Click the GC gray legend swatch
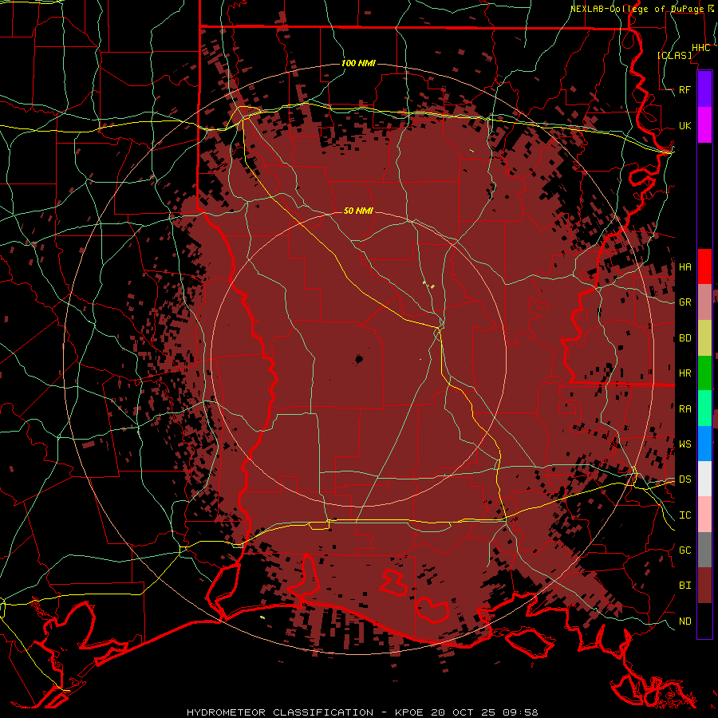Viewport: 718px width, 718px height. click(704, 550)
